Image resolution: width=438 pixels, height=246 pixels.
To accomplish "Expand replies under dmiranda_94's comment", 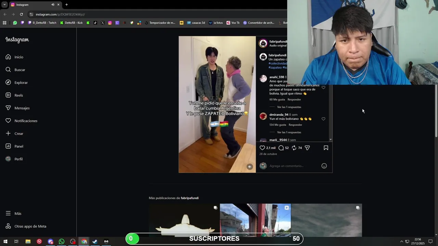I will click(289, 132).
